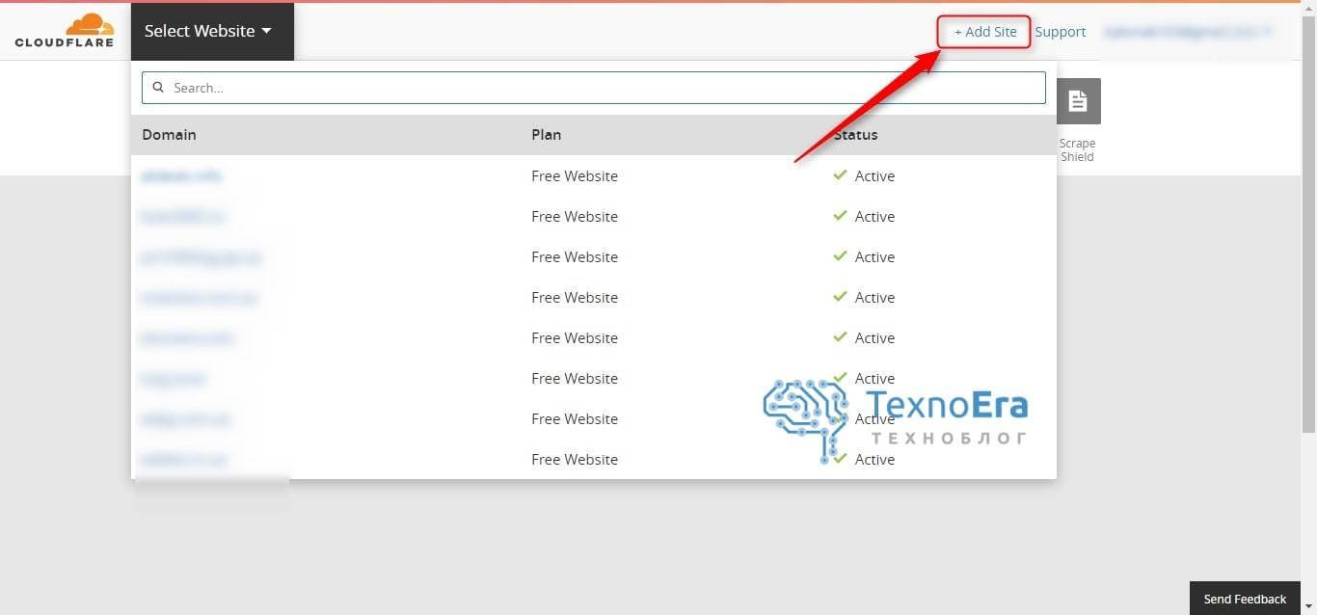The image size is (1317, 615).
Task: Select the last blurred domain in list
Action: (x=184, y=460)
